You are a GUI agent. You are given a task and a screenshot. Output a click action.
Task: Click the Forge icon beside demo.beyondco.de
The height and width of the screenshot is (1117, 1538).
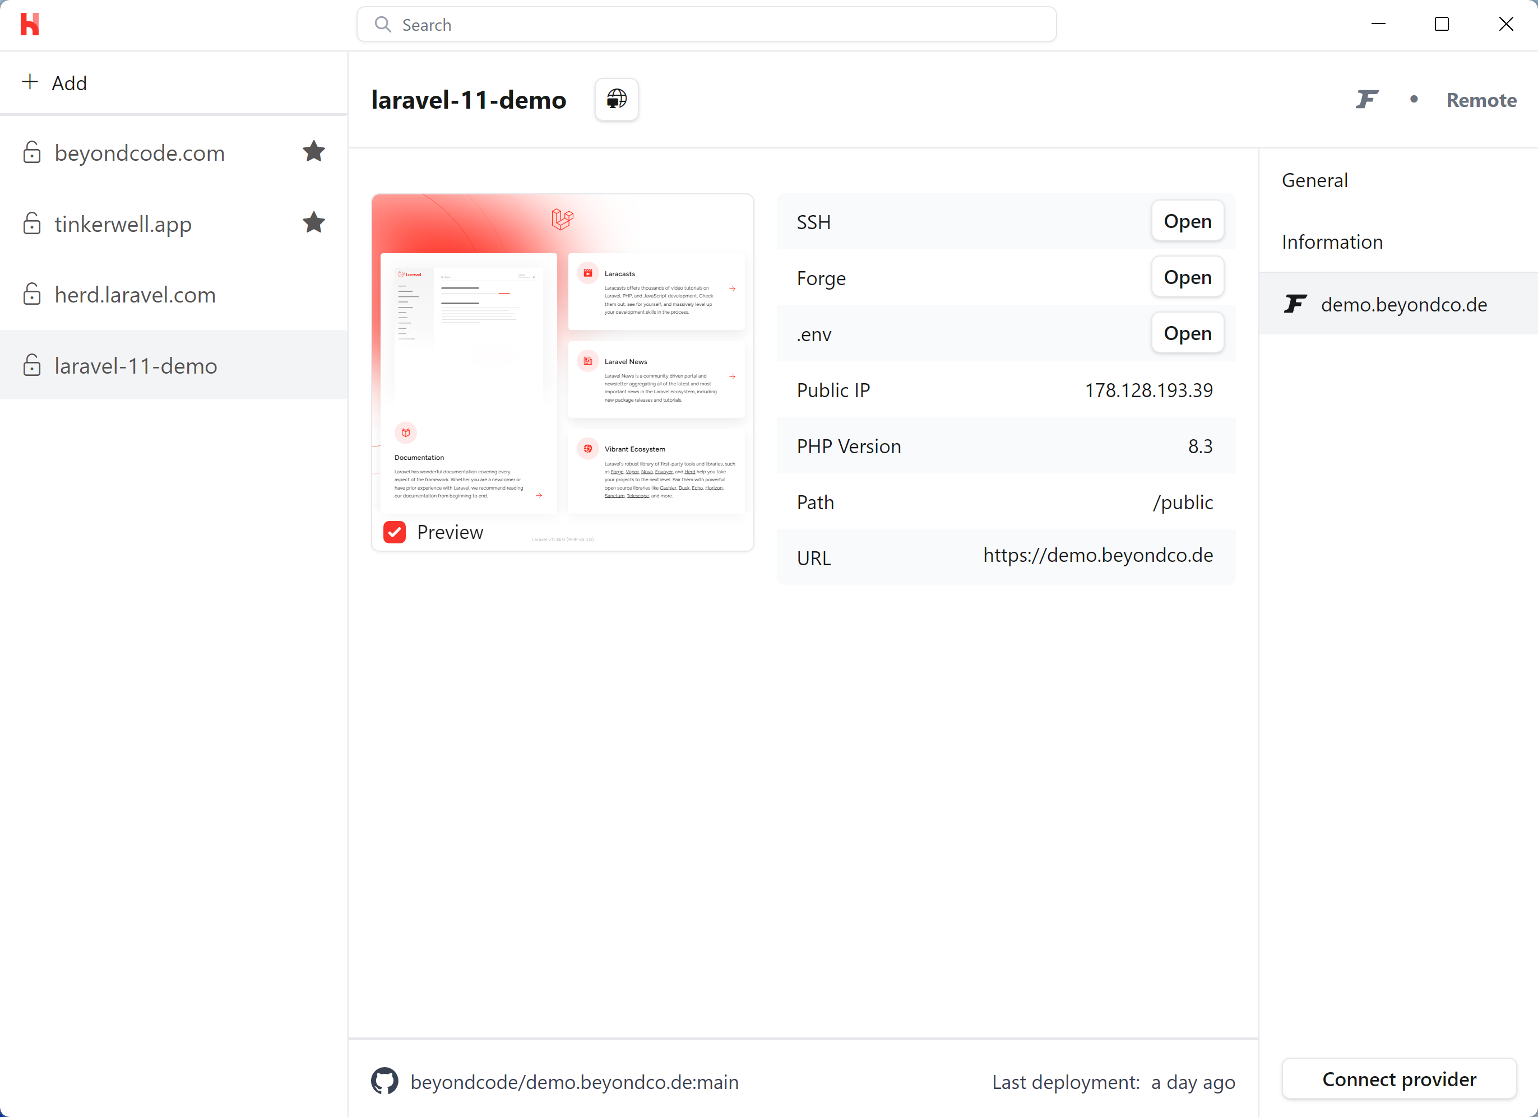(1295, 304)
